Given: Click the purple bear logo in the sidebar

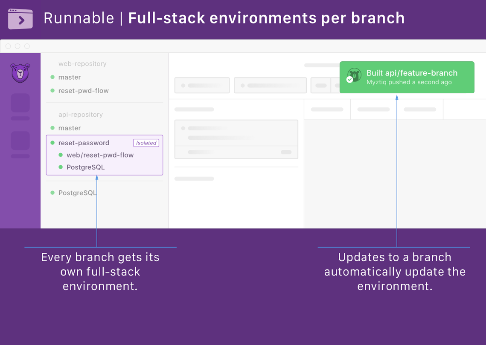Looking at the screenshot, I should [x=20, y=73].
